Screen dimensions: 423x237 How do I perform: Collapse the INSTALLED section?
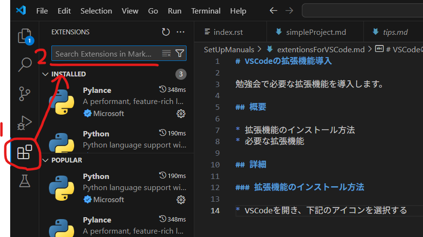pos(46,74)
